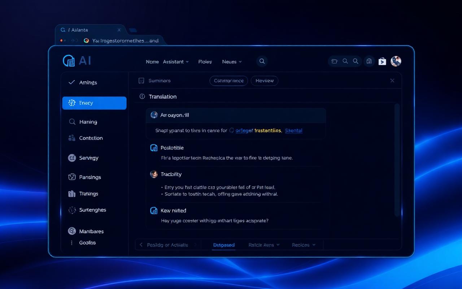Open the clipboard icon left of the store bag
Screen dimensions: 462x289
369,61
